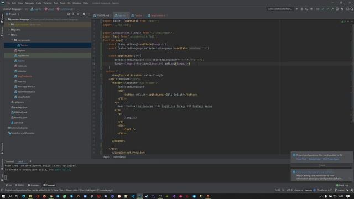
Task: Collapse the src folder
Action: (x=9, y=35)
